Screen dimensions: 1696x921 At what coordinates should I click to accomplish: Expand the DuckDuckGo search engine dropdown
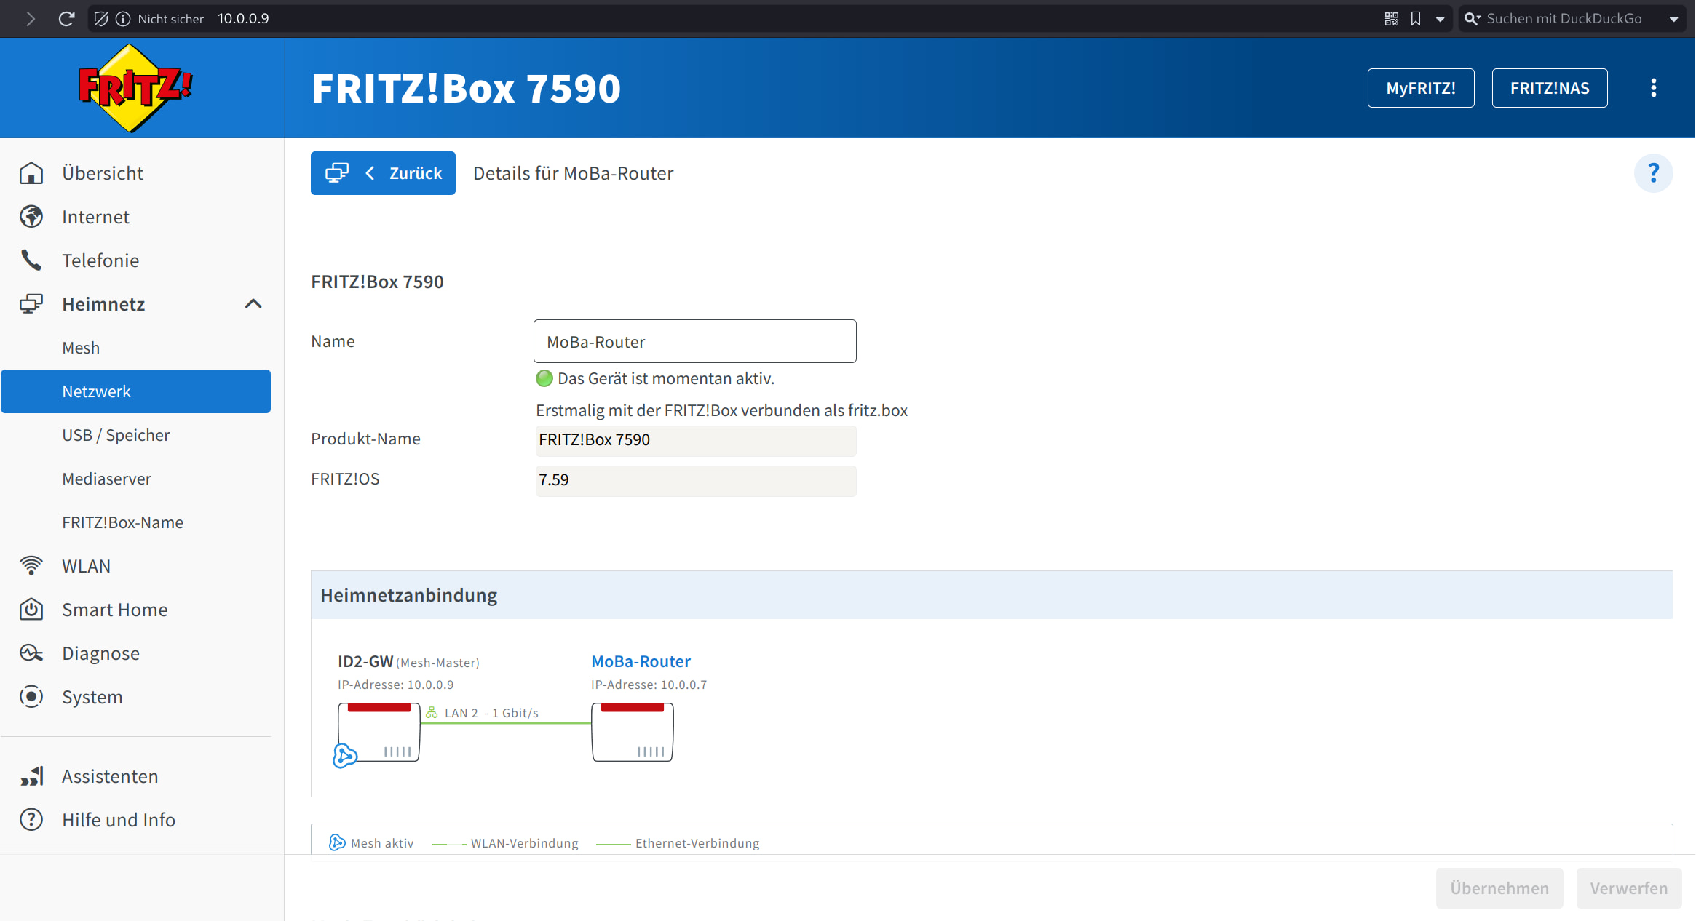point(1673,19)
